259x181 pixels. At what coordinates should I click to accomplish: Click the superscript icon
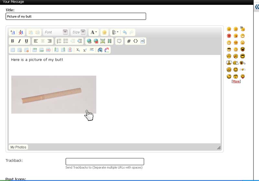tap(85, 50)
